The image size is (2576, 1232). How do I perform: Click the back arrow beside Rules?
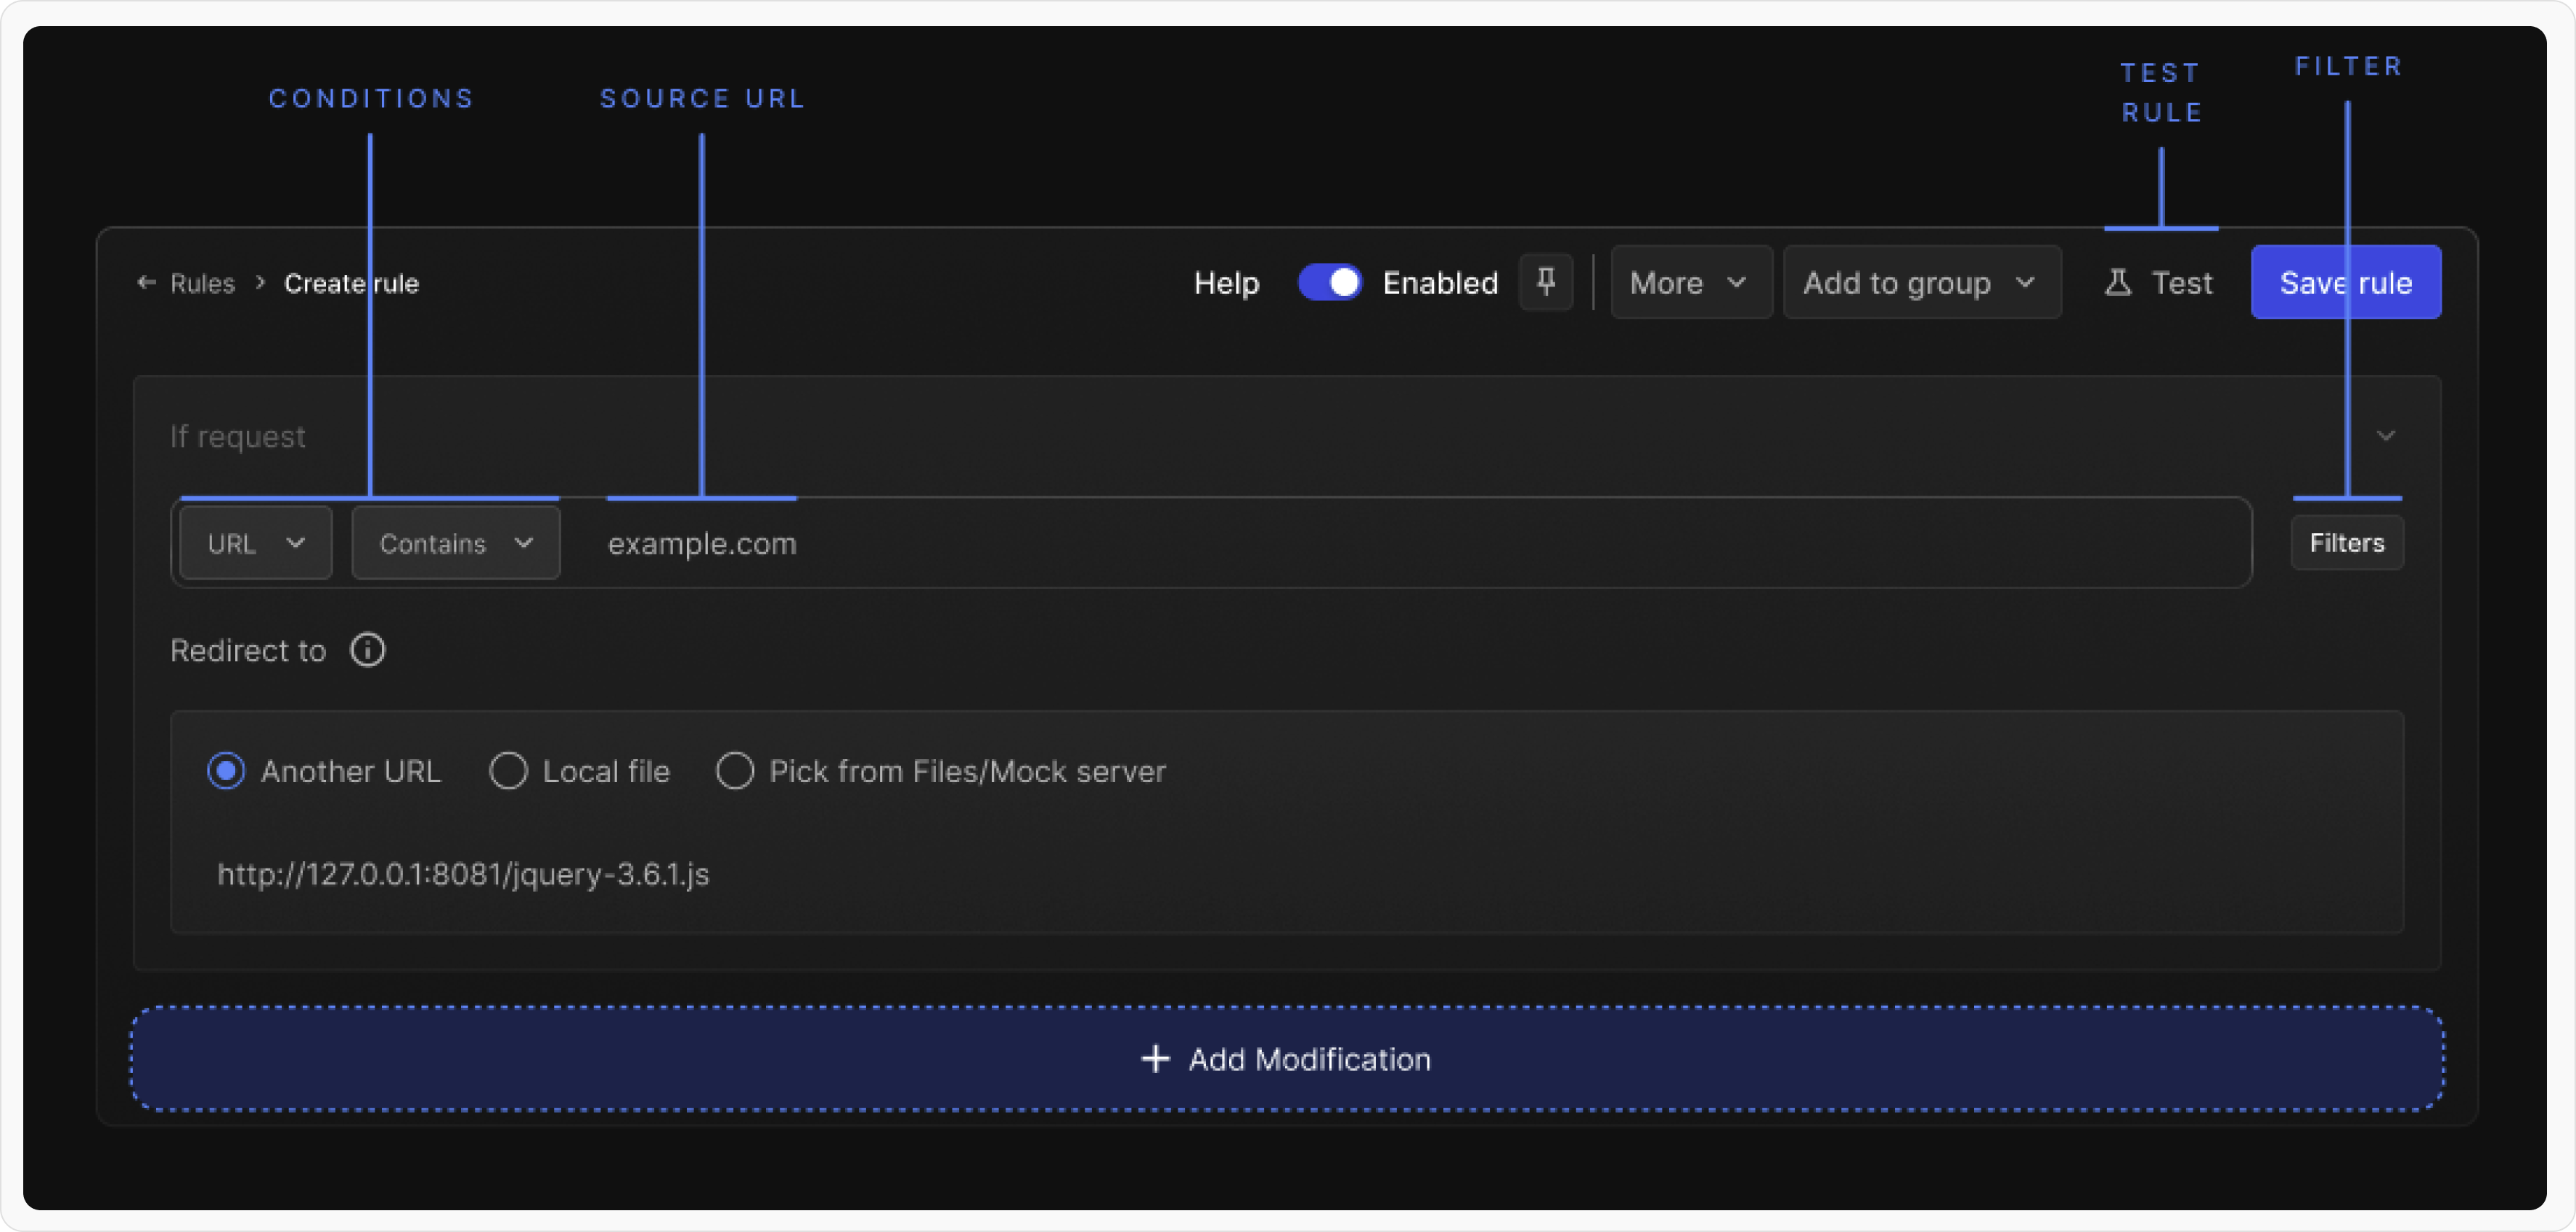pos(146,283)
